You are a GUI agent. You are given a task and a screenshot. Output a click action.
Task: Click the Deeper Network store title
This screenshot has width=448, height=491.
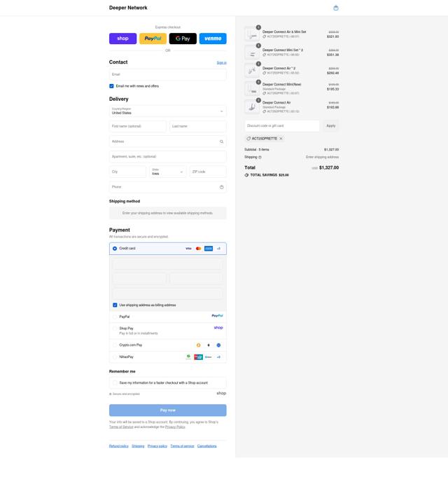(x=128, y=8)
